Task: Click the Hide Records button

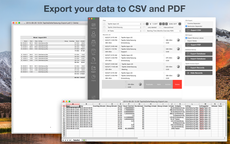Action: (x=199, y=73)
